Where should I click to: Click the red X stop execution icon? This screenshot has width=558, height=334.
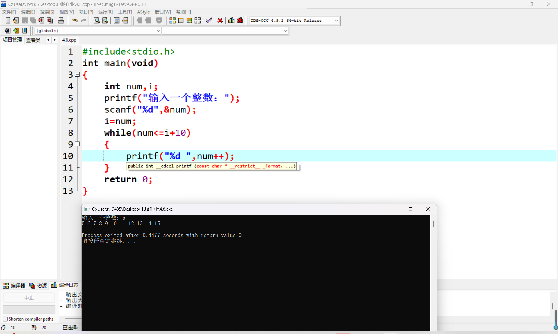click(x=220, y=21)
